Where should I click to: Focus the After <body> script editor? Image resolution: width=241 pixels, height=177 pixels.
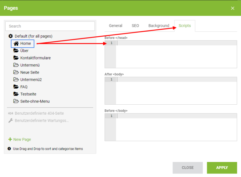click(171, 91)
